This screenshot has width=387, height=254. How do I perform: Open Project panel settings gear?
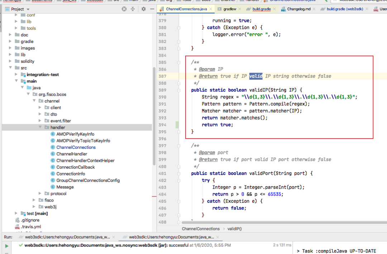point(144,9)
